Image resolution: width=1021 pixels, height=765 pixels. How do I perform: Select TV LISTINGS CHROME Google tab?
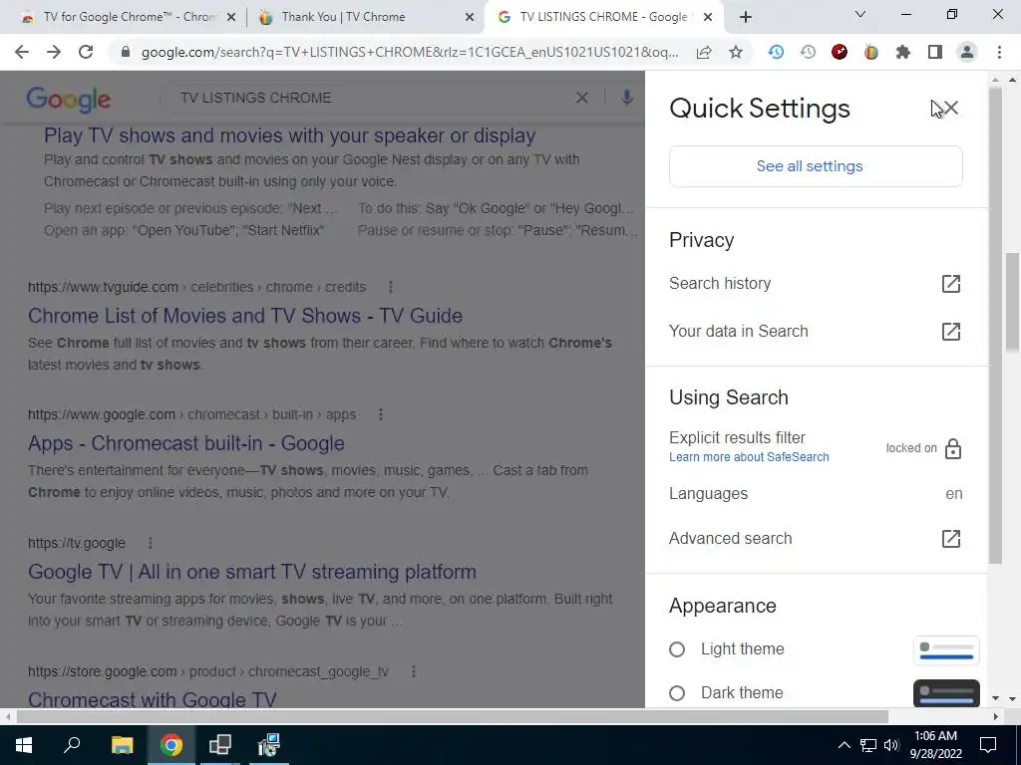coord(602,17)
